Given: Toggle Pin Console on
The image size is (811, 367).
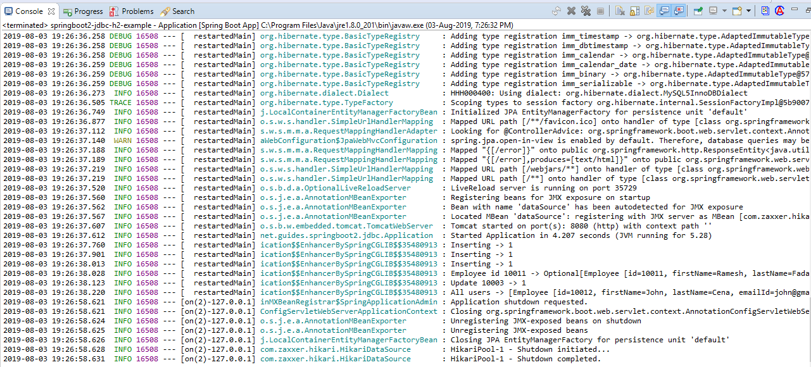Looking at the screenshot, I should tap(697, 9).
